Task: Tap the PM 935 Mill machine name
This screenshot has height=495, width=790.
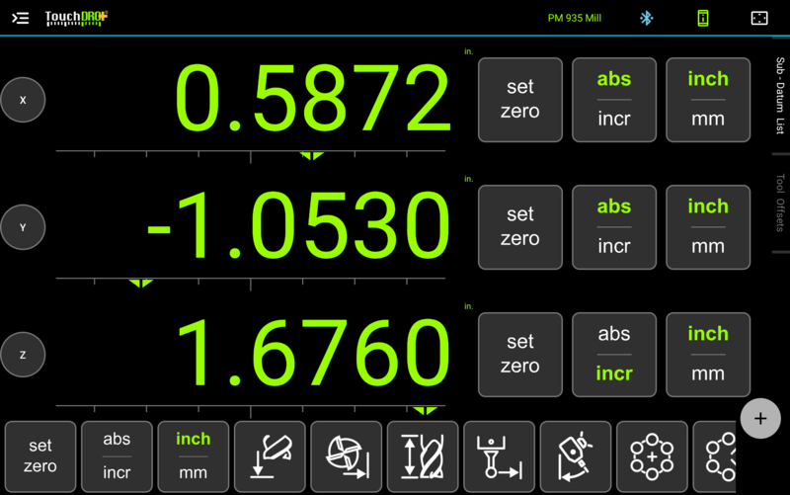Action: tap(575, 18)
